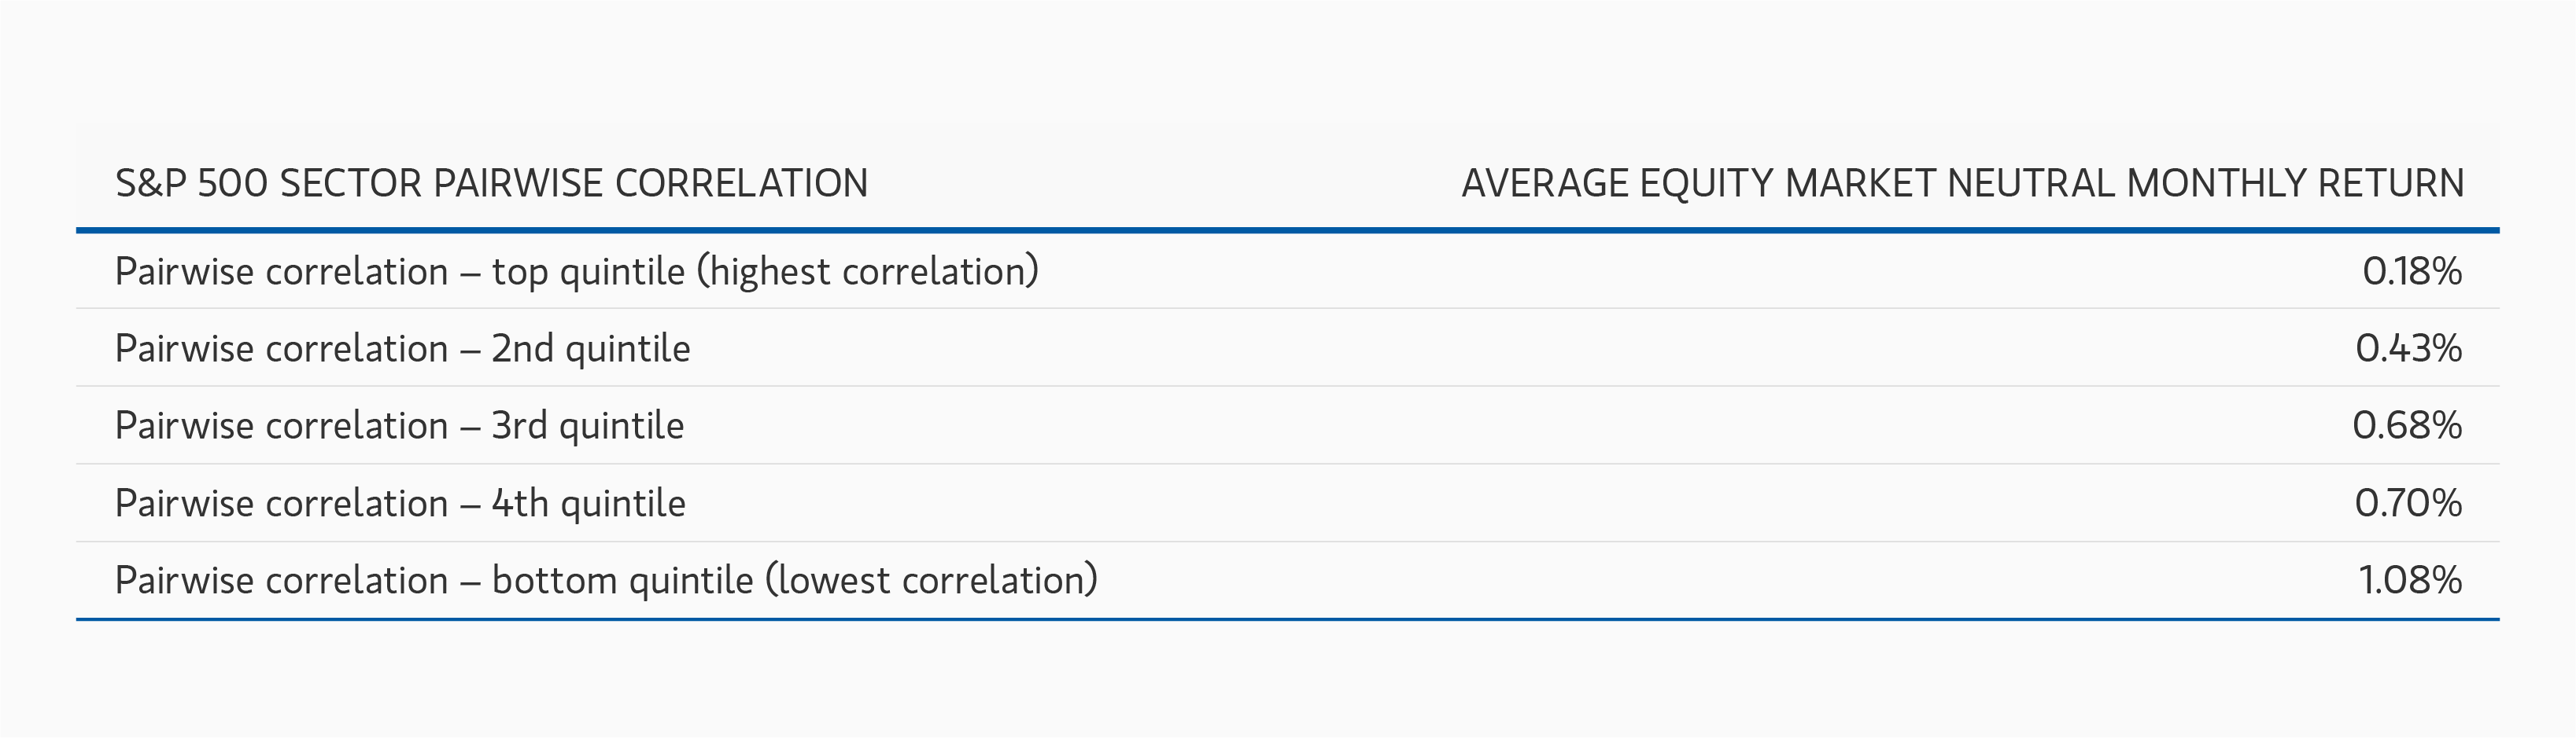Click the Average Equity Market Neutral Monthly Return header
This screenshot has height=738, width=2576.
pos(1962,184)
